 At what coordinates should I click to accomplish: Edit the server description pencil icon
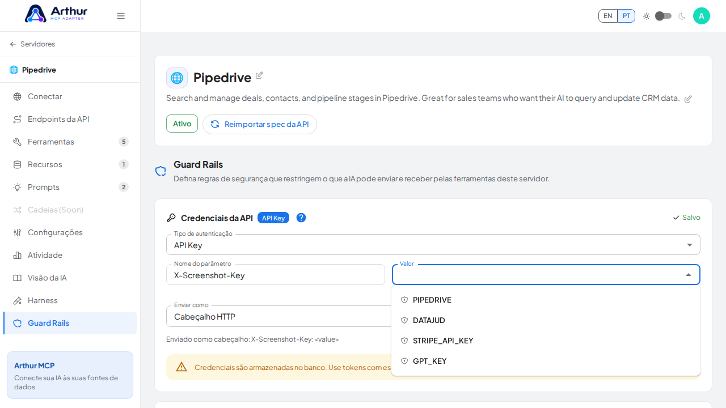688,99
